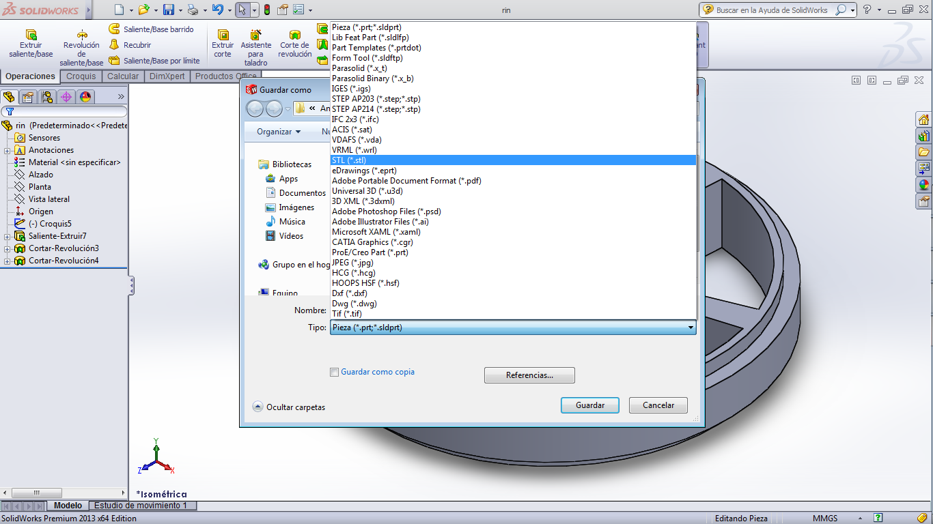Click the Cancelar button
Image resolution: width=933 pixels, height=524 pixels.
coord(658,405)
